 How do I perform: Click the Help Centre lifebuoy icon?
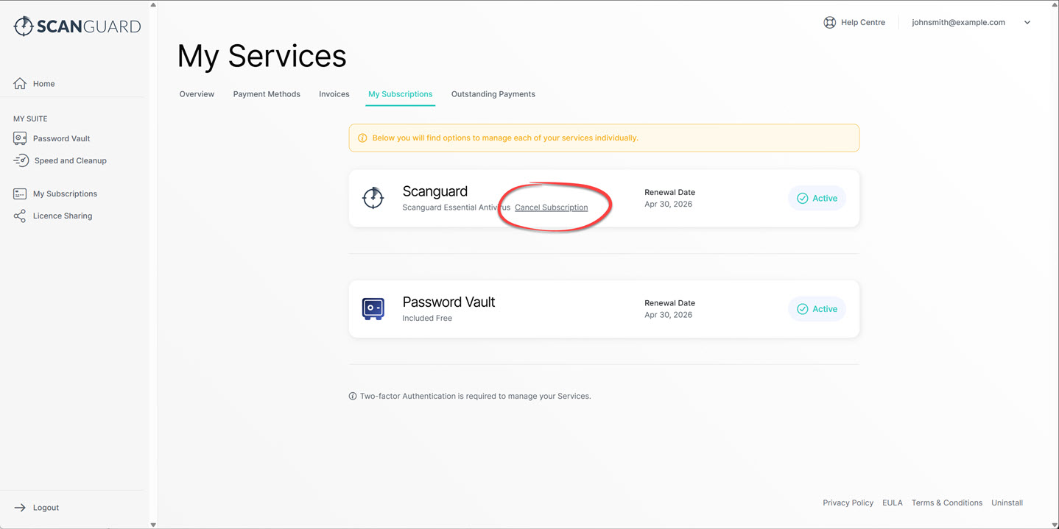coord(829,23)
